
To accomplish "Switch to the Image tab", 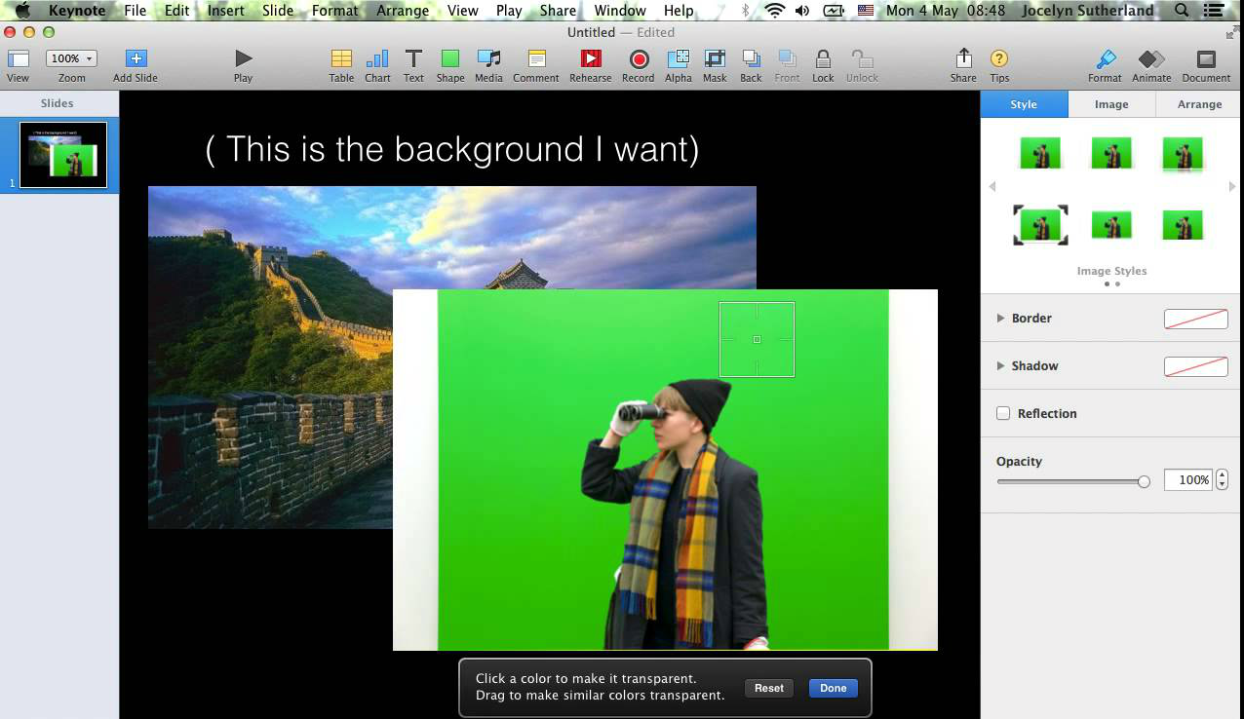I will tap(1111, 104).
